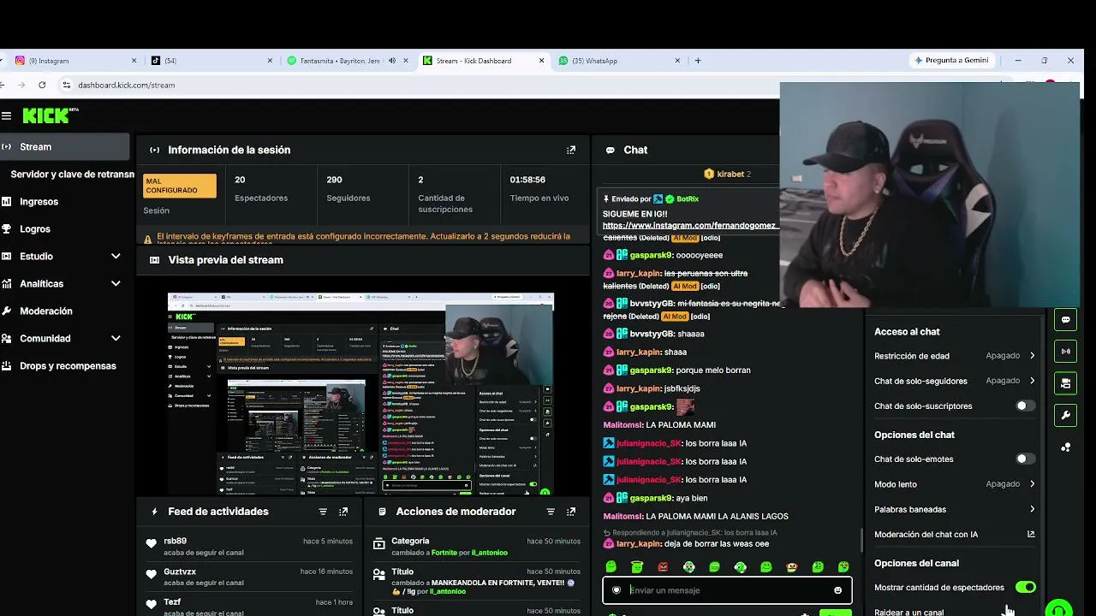Open Modo lento settings
Image resolution: width=1096 pixels, height=616 pixels.
(955, 484)
